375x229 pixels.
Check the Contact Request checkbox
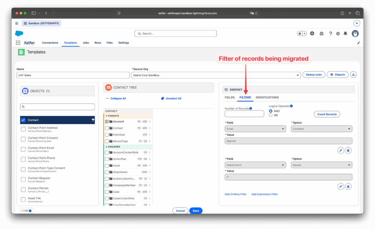click(23, 179)
